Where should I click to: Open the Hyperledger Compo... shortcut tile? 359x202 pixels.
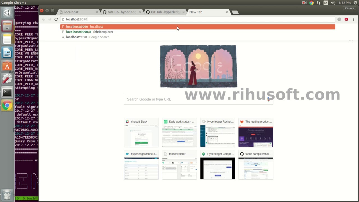[x=218, y=165]
